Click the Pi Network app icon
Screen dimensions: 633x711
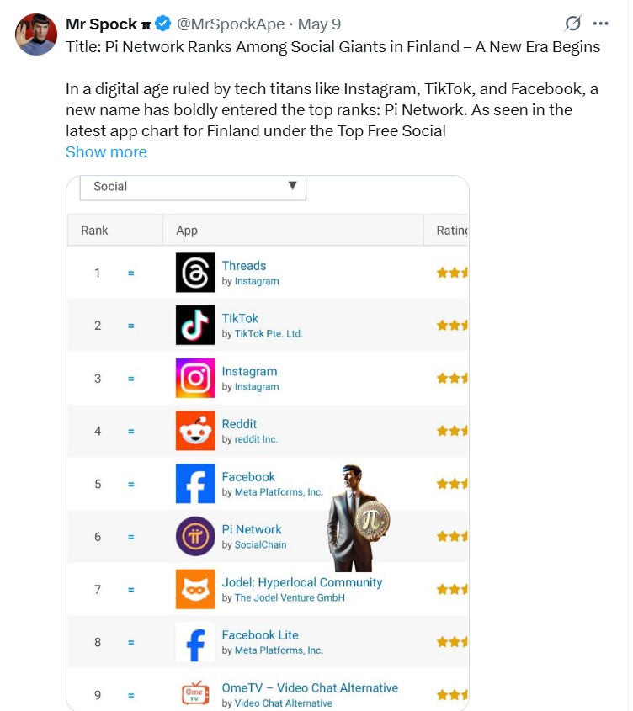click(195, 536)
